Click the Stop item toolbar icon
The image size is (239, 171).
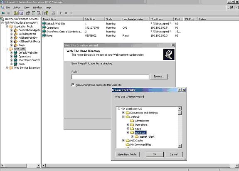click(66, 13)
